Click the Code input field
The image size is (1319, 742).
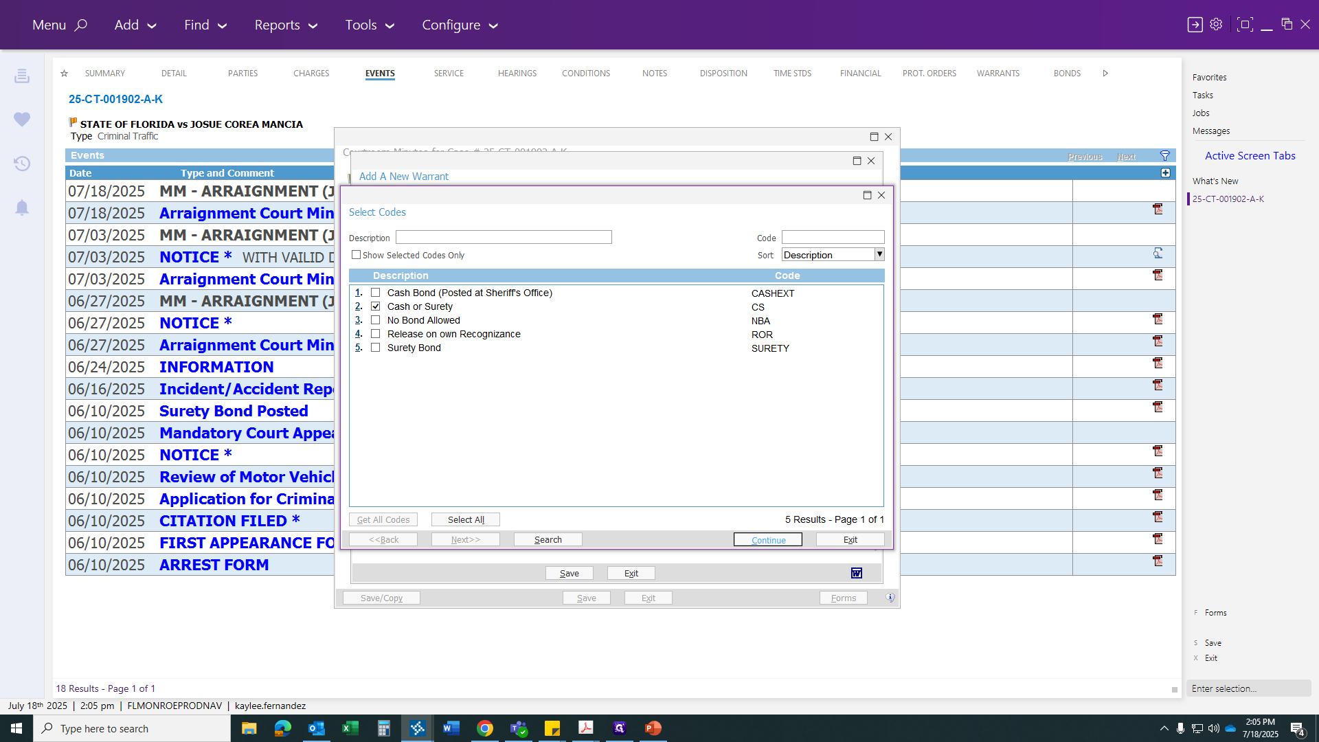(x=833, y=237)
